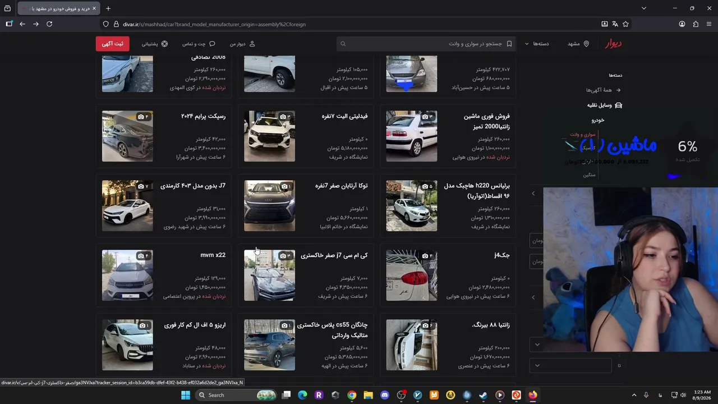This screenshot has width=718, height=404.
Task: Click the install web app icon in the address bar
Action: click(x=605, y=24)
